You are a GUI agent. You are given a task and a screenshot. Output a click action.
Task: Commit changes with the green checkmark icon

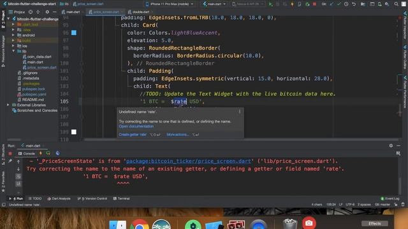(x=339, y=4)
